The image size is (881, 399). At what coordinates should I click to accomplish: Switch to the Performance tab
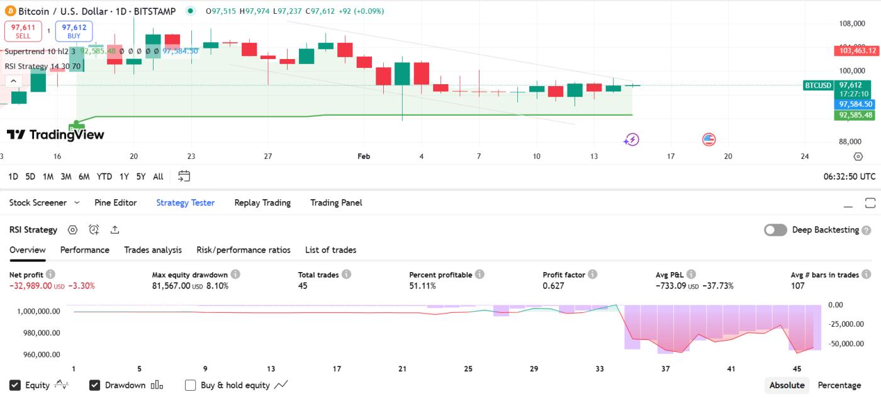84,249
